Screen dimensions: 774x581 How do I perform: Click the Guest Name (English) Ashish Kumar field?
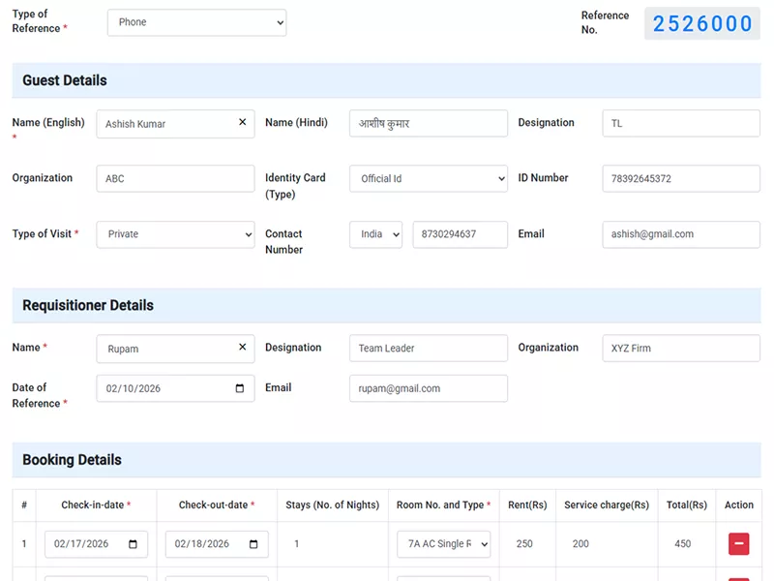point(176,124)
